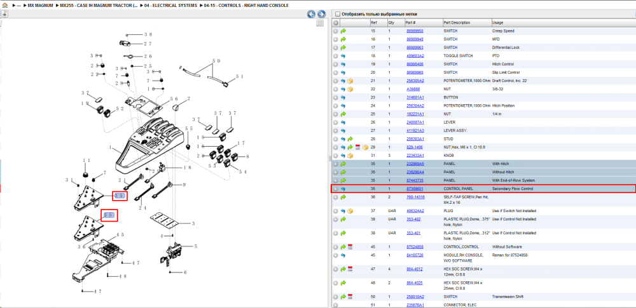Open part number link 86988948

click(415, 39)
